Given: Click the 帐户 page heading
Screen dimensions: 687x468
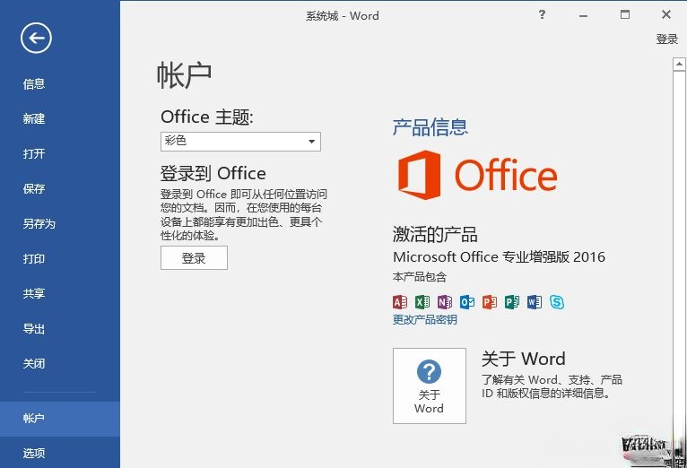Looking at the screenshot, I should pos(185,75).
